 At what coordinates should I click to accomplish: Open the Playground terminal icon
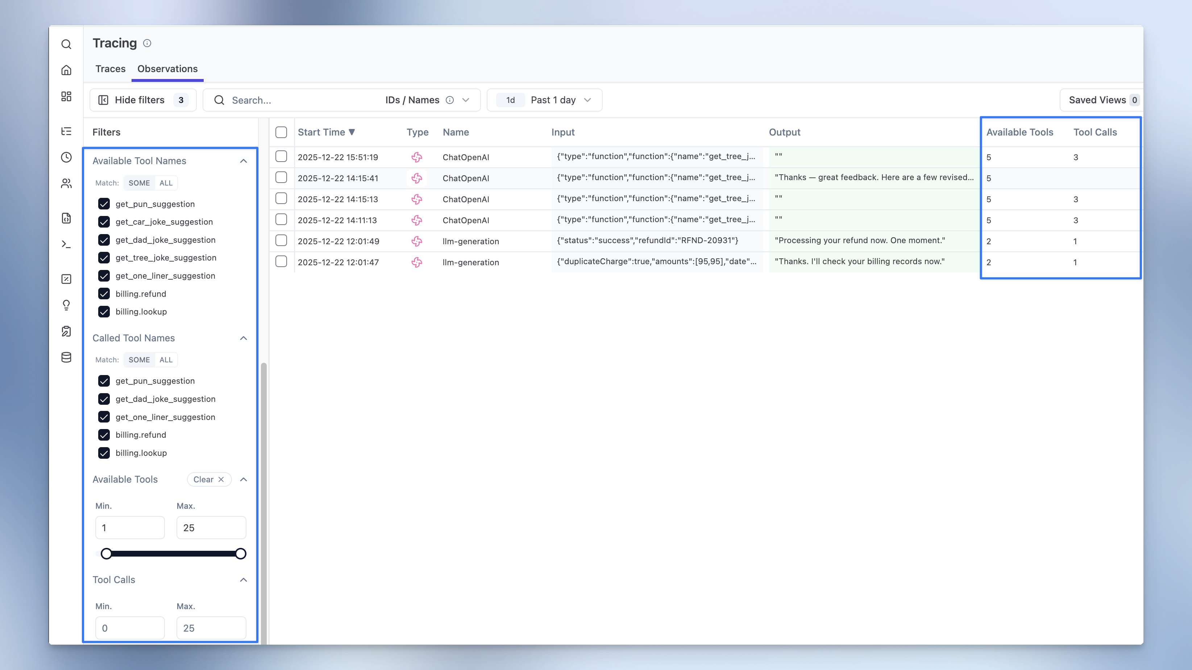pos(66,244)
